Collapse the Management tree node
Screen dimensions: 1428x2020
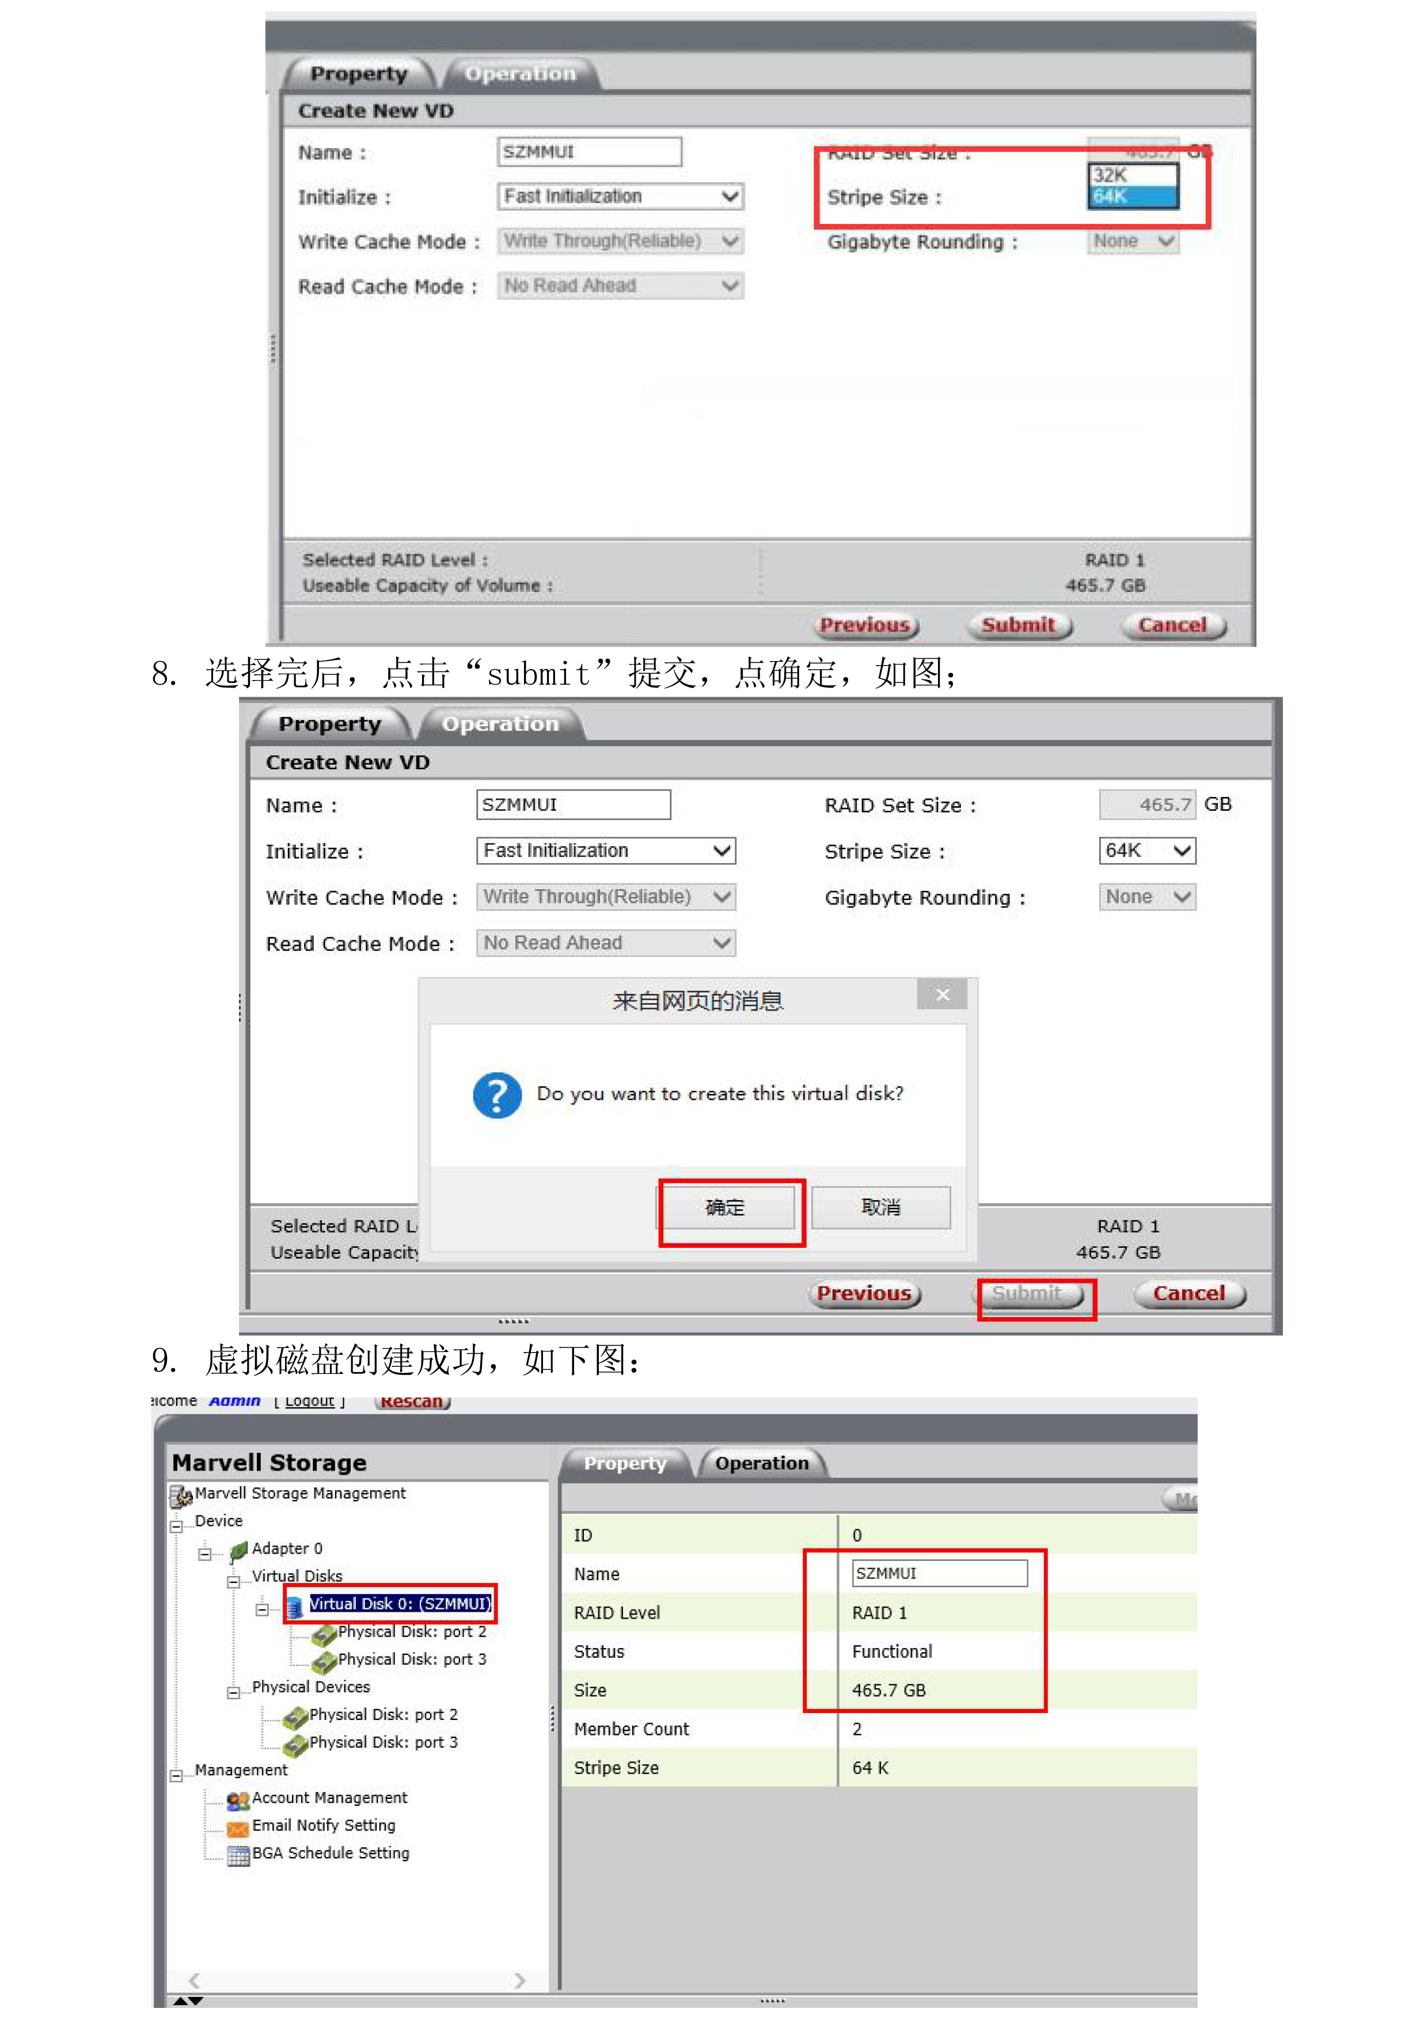pos(176,1775)
